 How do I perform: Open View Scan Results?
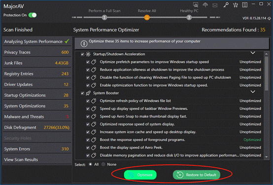[37, 159]
